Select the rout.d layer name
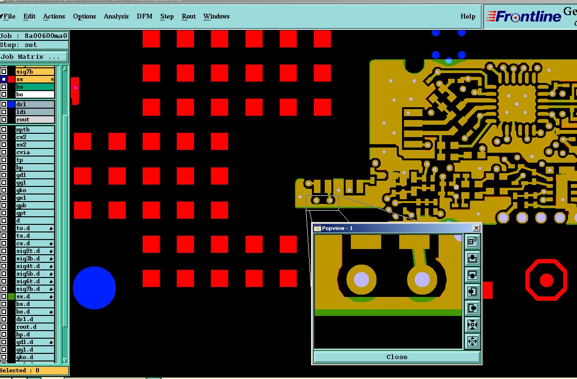The height and width of the screenshot is (379, 577). click(x=35, y=327)
